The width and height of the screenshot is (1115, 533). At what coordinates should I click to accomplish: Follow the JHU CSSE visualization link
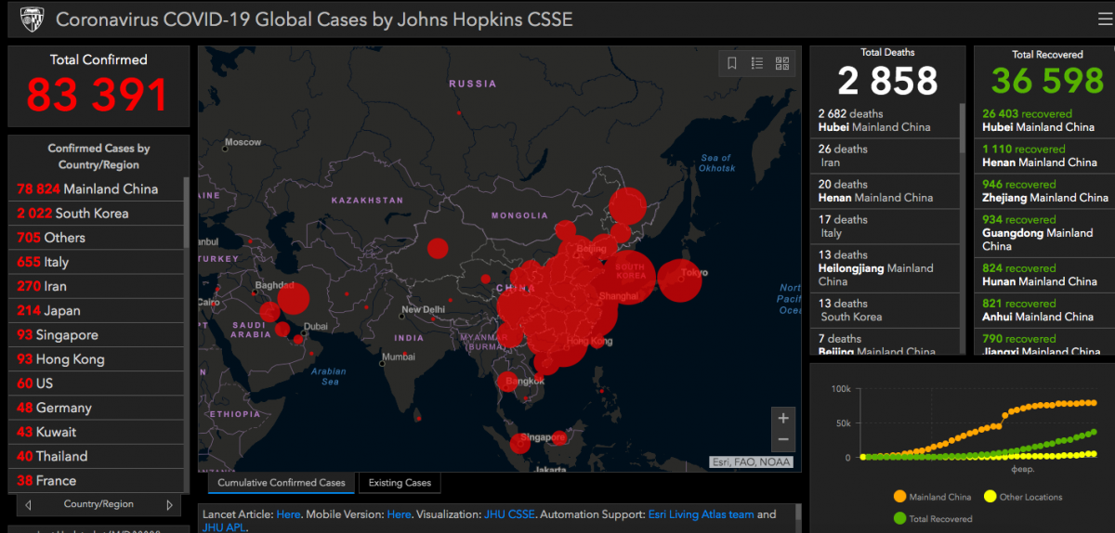pos(508,513)
